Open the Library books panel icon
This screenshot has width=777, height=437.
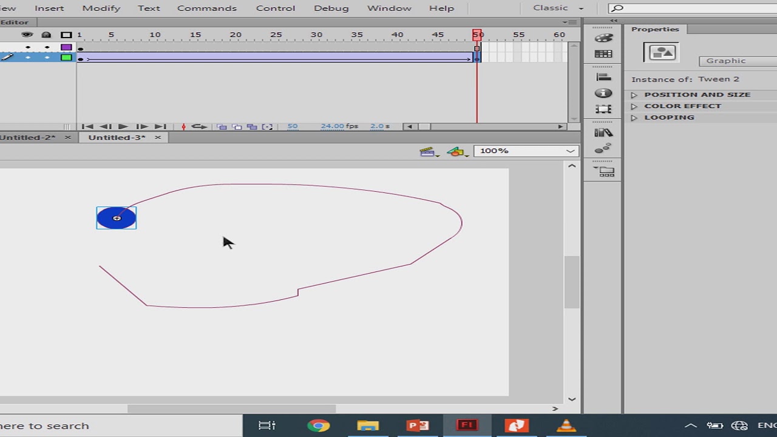(603, 133)
